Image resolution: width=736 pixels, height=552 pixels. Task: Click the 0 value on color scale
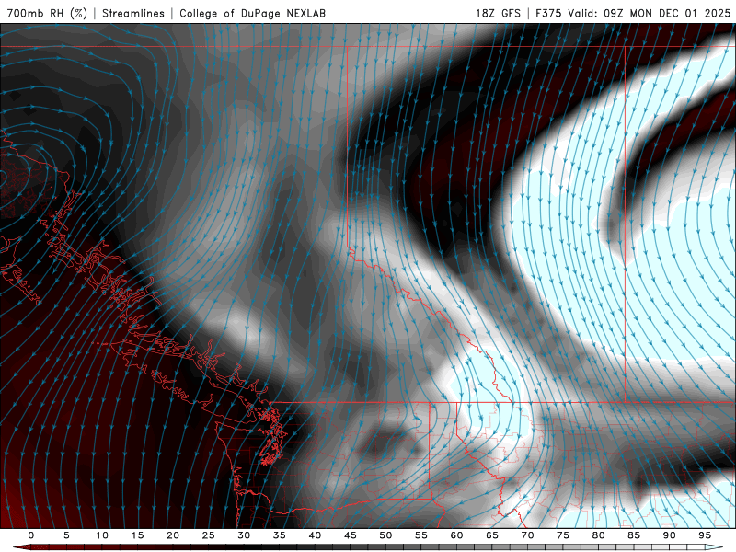pyautogui.click(x=31, y=535)
